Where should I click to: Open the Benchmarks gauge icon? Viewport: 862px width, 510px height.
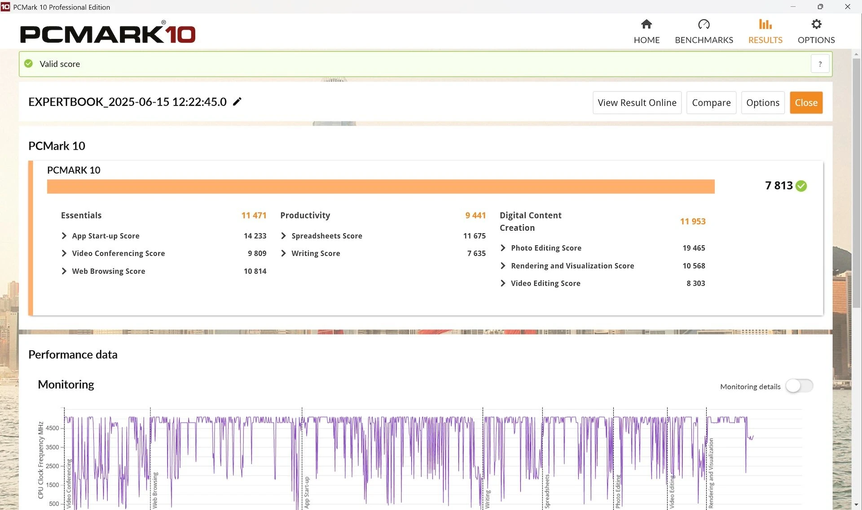click(704, 24)
